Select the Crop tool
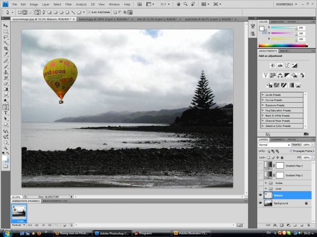Screen dimensions: 317x237 click(x=6, y=48)
